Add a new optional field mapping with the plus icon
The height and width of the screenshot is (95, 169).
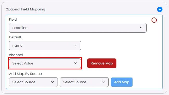click(160, 9)
